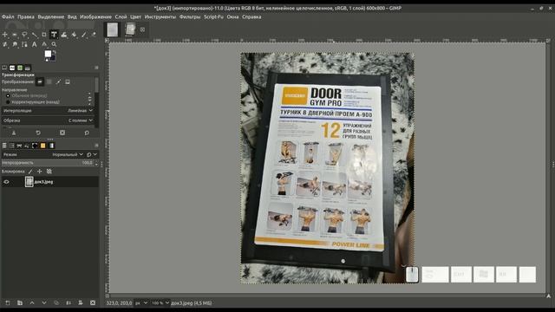Set transform target to Selection
The width and height of the screenshot is (555, 312).
[49, 82]
